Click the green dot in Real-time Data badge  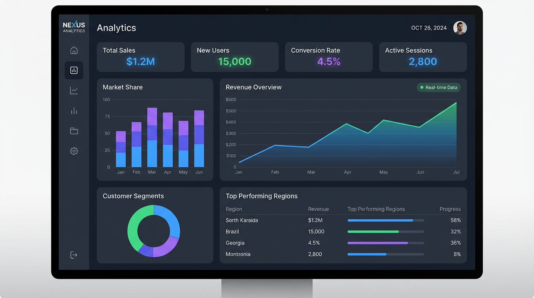pyautogui.click(x=421, y=87)
